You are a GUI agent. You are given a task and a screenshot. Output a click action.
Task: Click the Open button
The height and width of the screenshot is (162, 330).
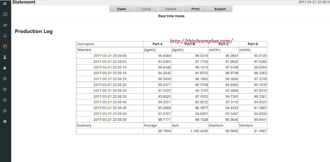(x=121, y=9)
